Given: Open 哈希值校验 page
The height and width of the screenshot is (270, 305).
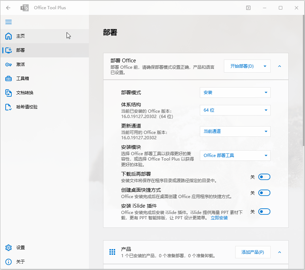Looking at the screenshot, I should click(x=45, y=107).
